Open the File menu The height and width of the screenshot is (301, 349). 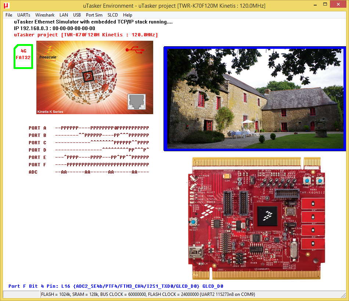9,15
